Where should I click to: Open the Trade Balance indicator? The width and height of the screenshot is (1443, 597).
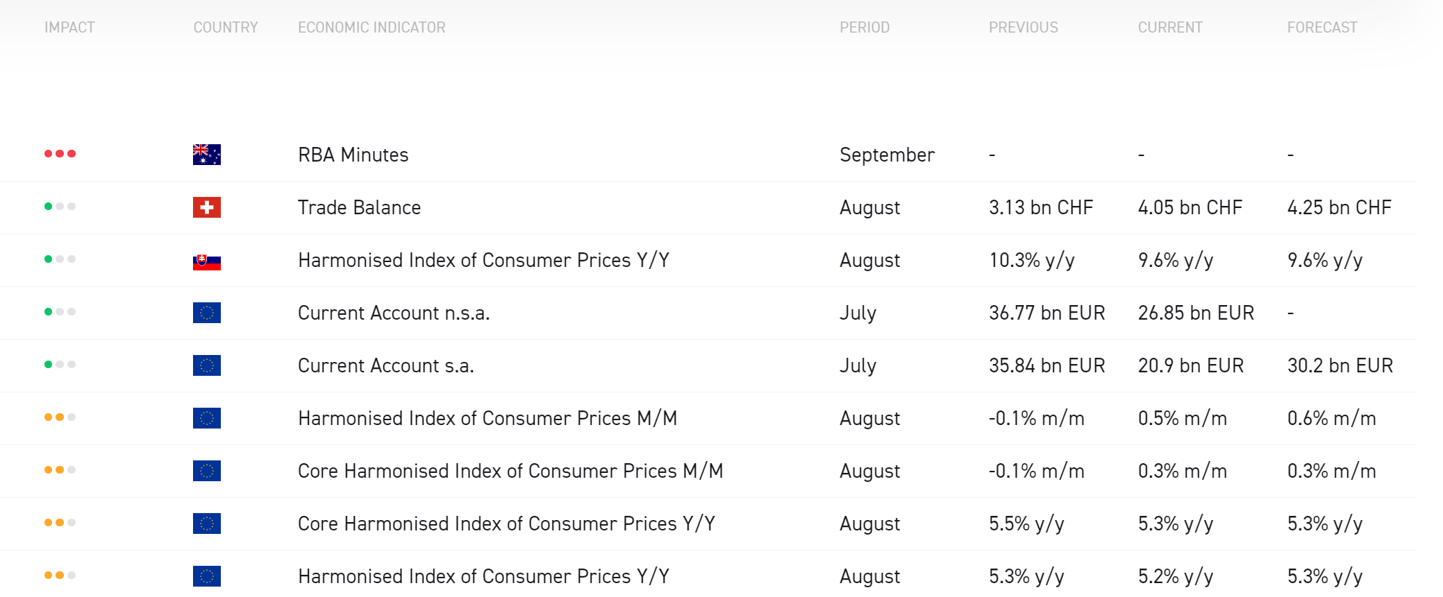[x=359, y=207]
